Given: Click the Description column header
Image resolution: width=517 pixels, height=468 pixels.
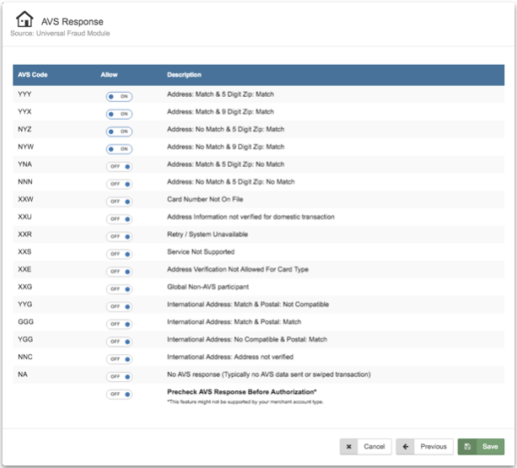Looking at the screenshot, I should [x=184, y=75].
